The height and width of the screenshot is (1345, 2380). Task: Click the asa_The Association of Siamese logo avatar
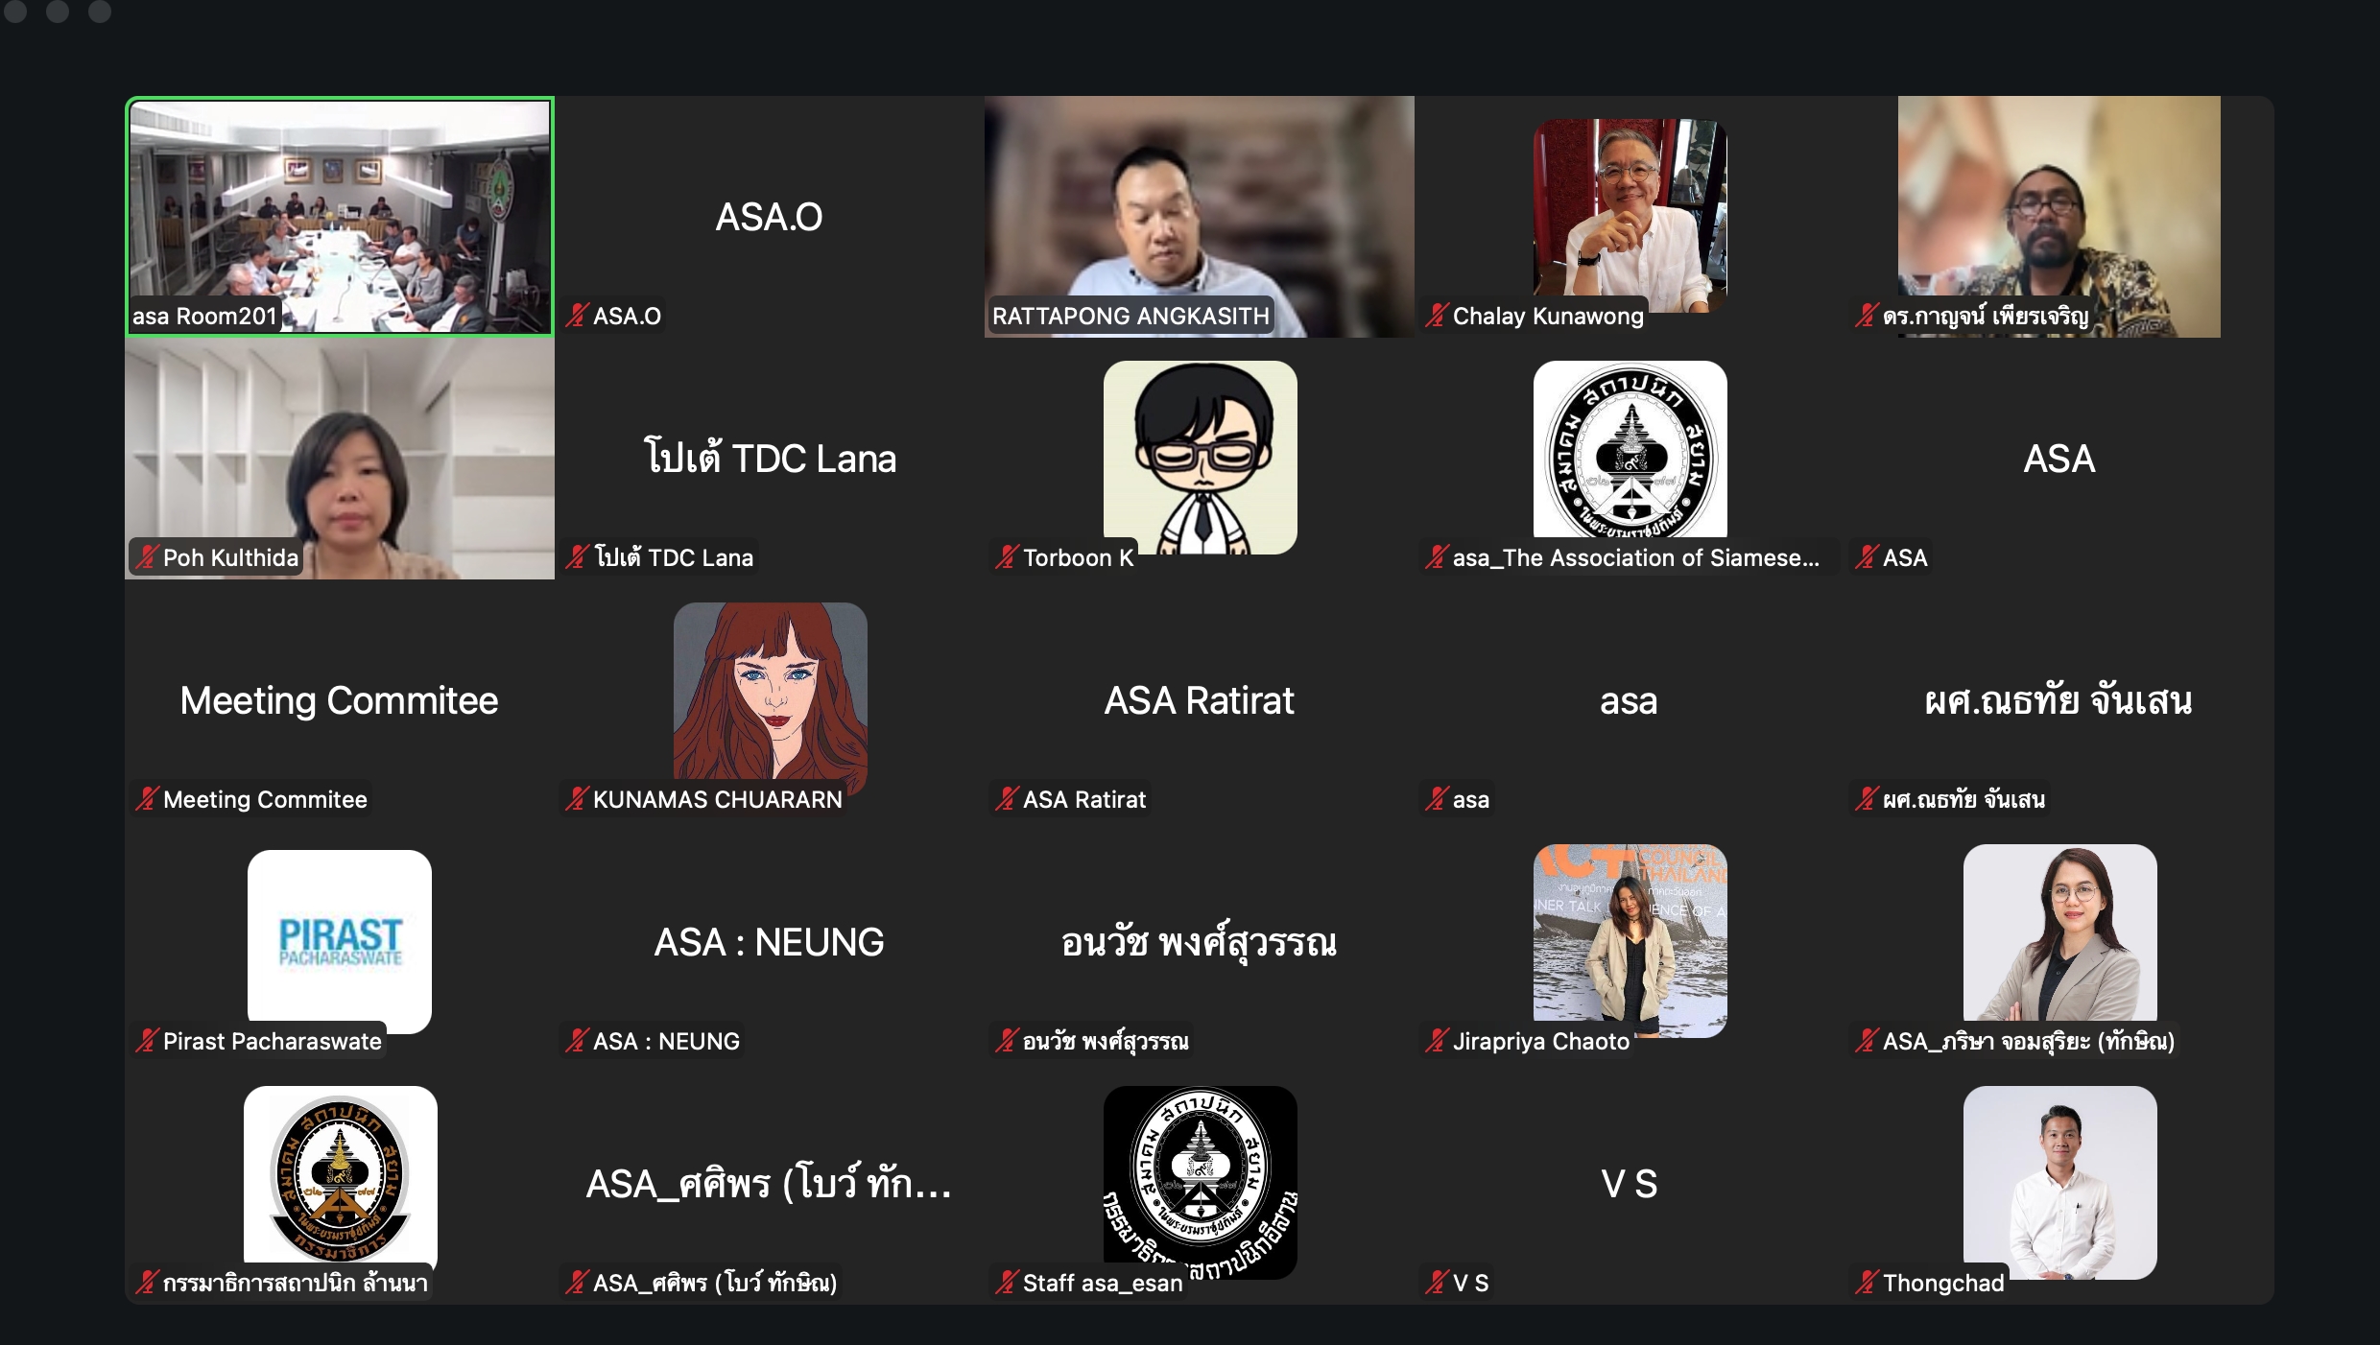[1630, 449]
